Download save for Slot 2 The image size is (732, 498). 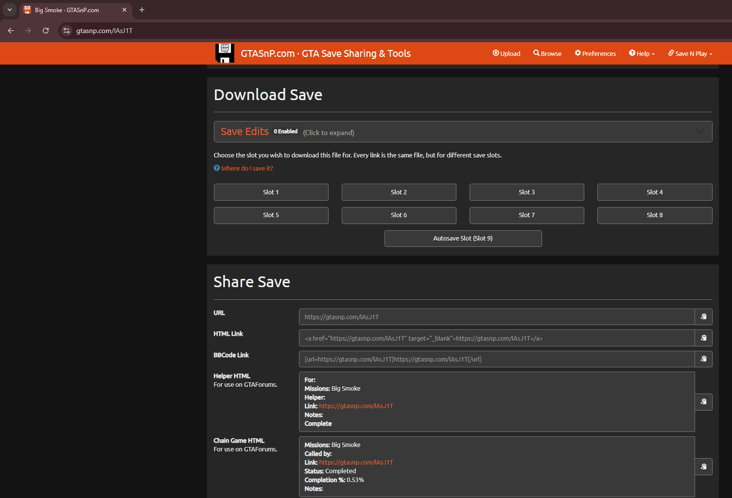pos(399,192)
